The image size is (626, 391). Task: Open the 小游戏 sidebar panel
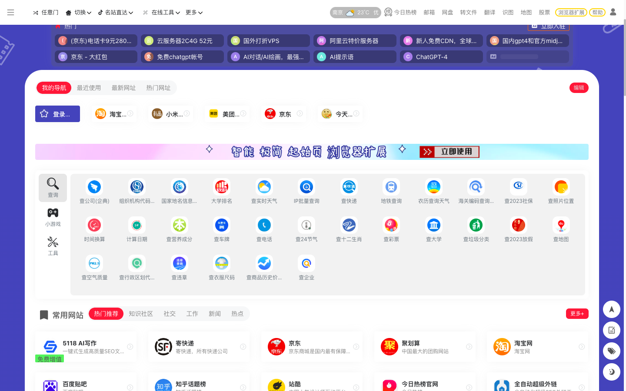53,216
